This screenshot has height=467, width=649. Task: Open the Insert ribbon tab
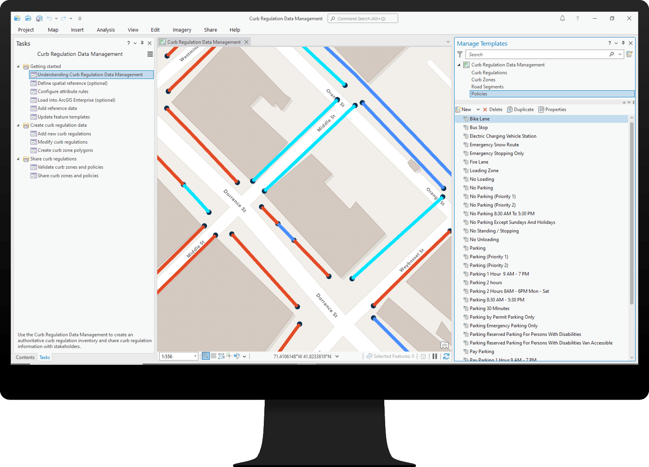click(x=77, y=30)
